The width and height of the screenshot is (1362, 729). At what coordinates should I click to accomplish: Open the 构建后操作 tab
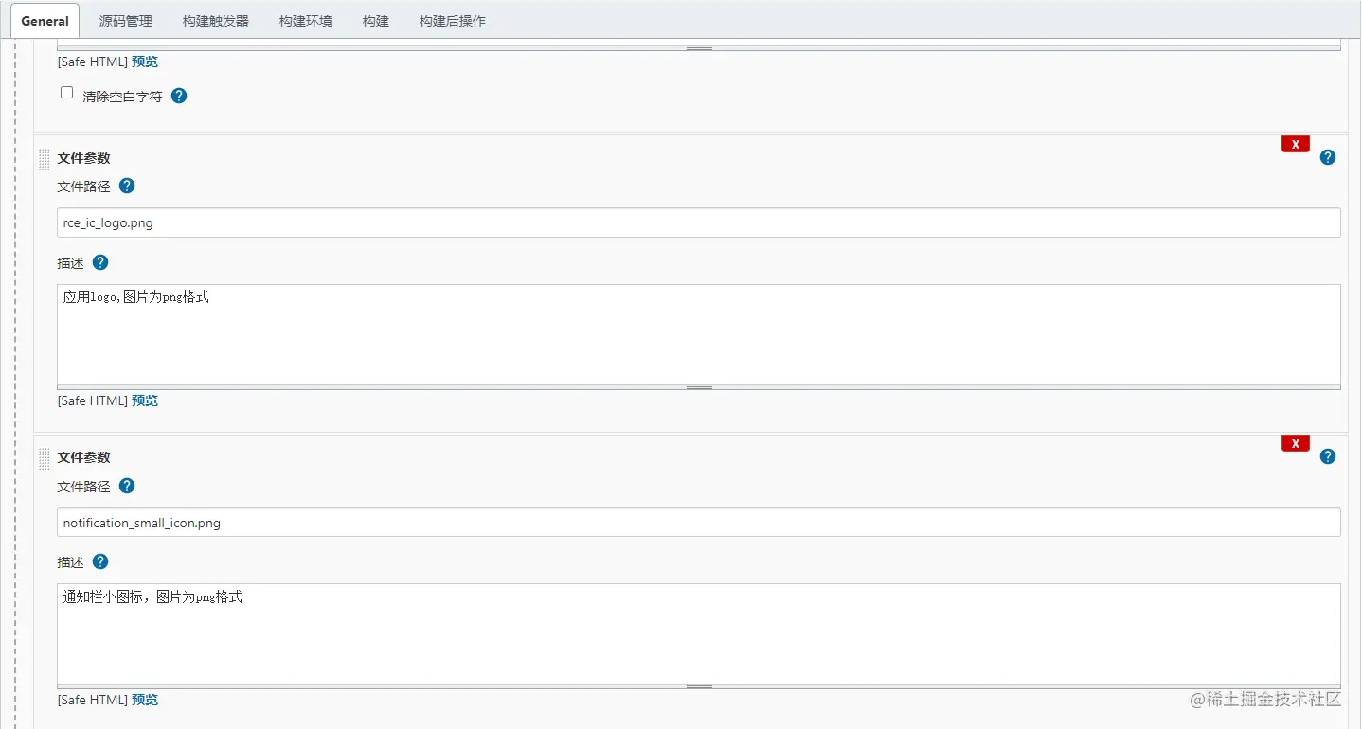tap(453, 20)
